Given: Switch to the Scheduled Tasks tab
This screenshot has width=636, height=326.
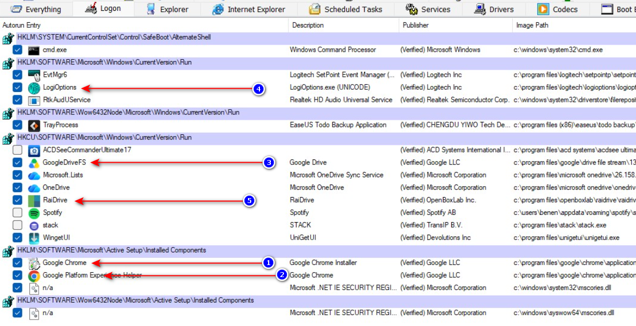Looking at the screenshot, I should (346, 9).
